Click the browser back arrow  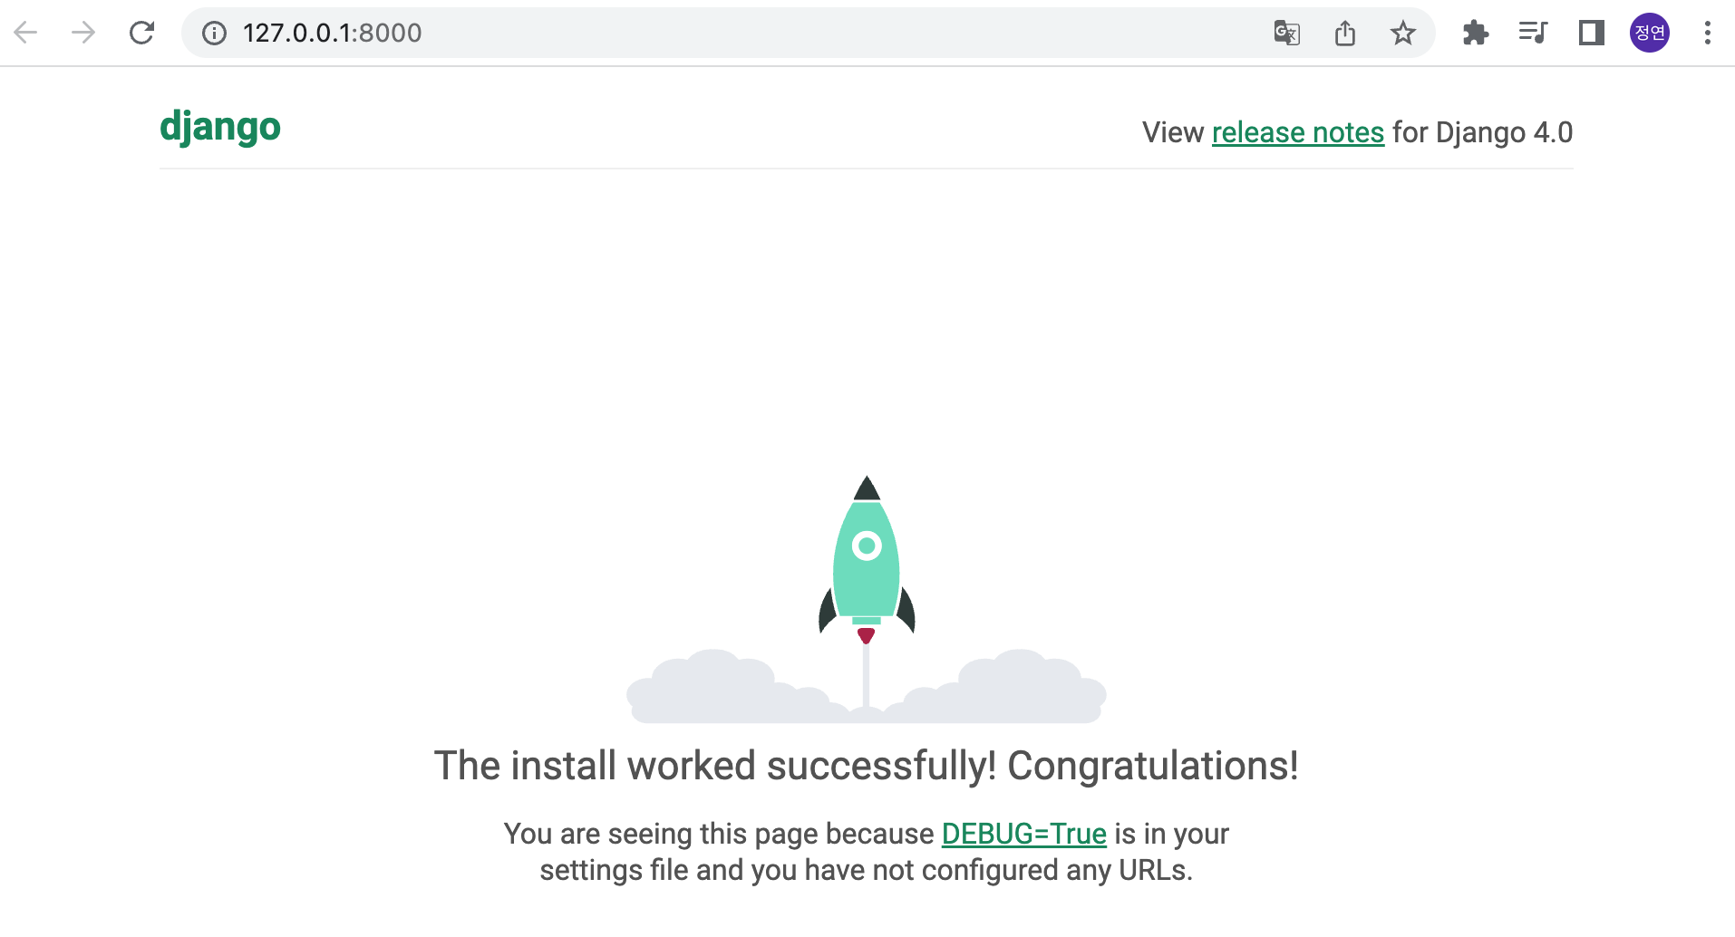(x=25, y=34)
